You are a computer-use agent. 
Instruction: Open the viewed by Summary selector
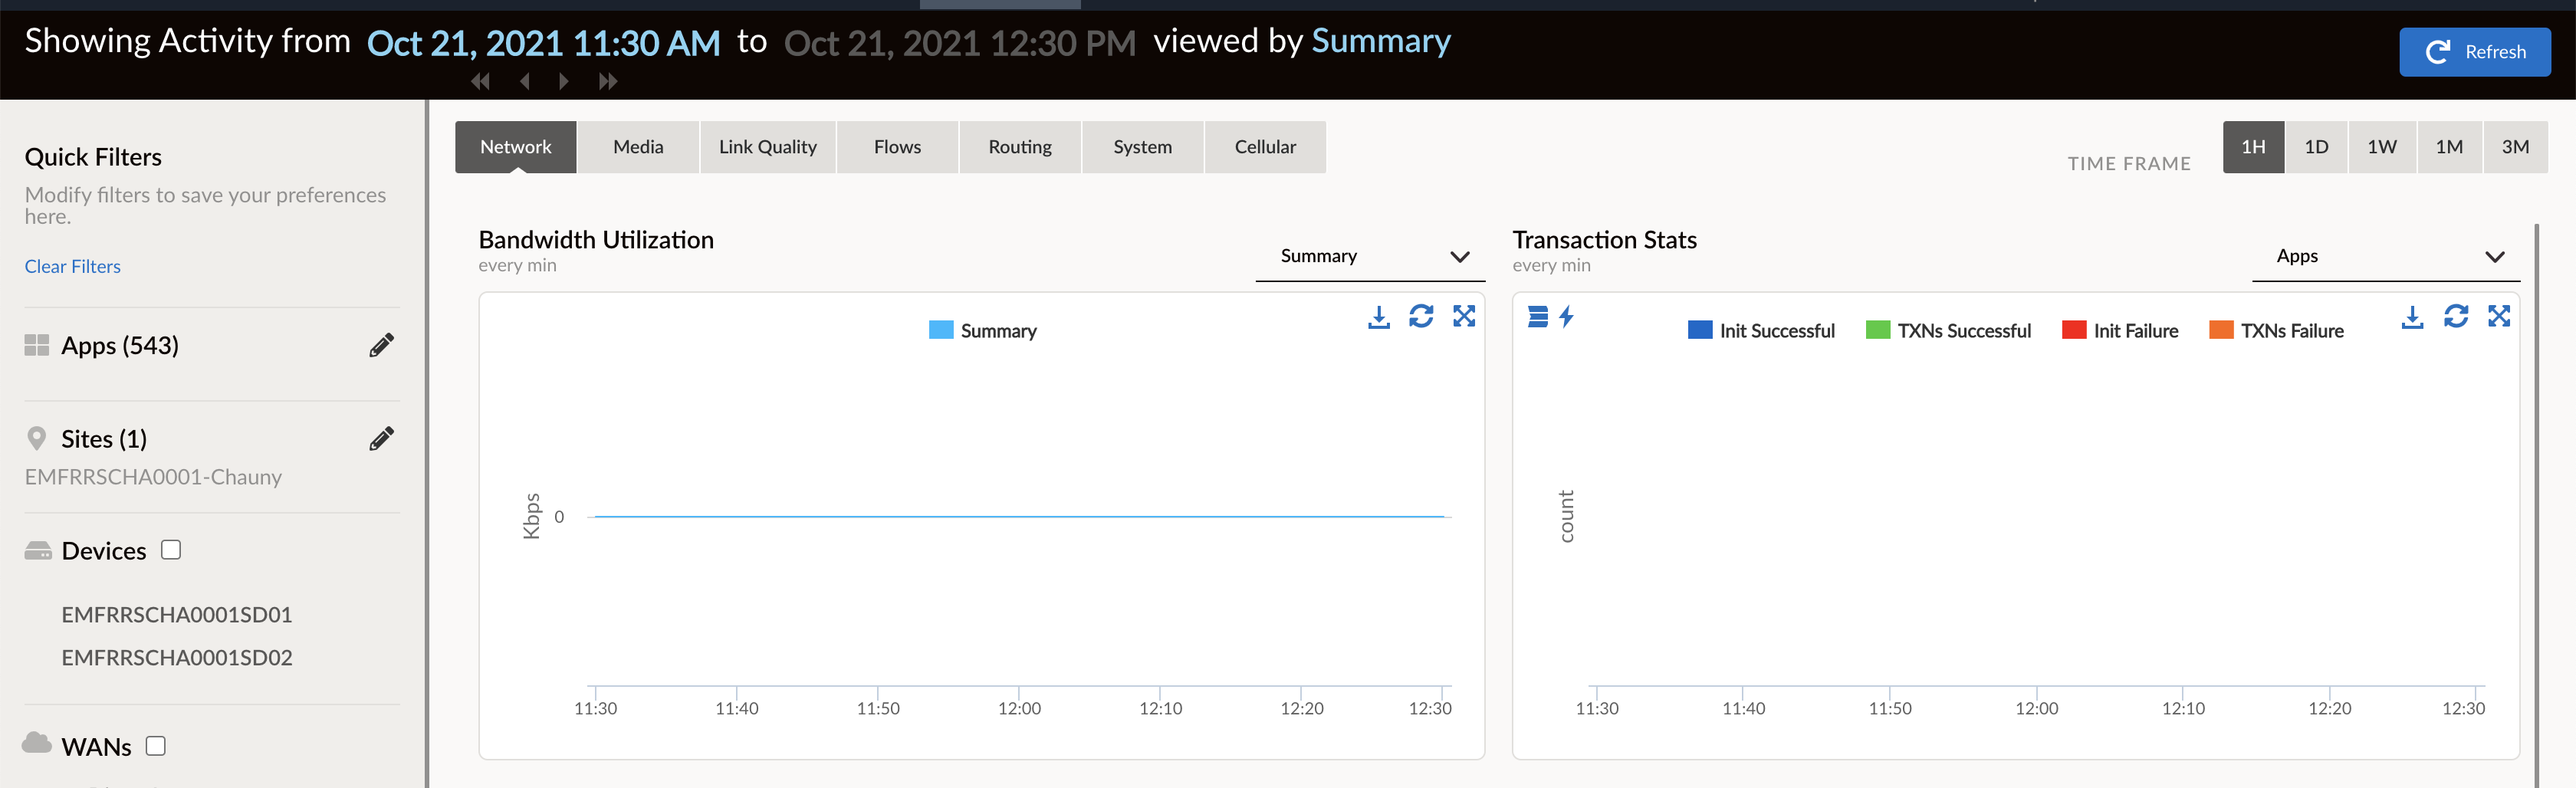[x=1380, y=41]
